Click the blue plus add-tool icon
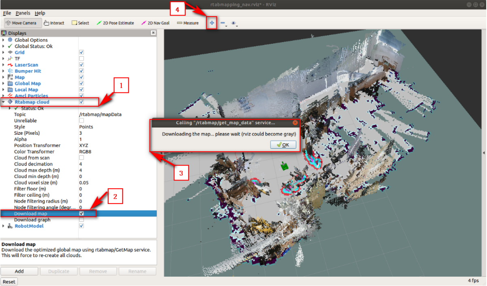Screen dimensions: 487x286 pyautogui.click(x=212, y=23)
